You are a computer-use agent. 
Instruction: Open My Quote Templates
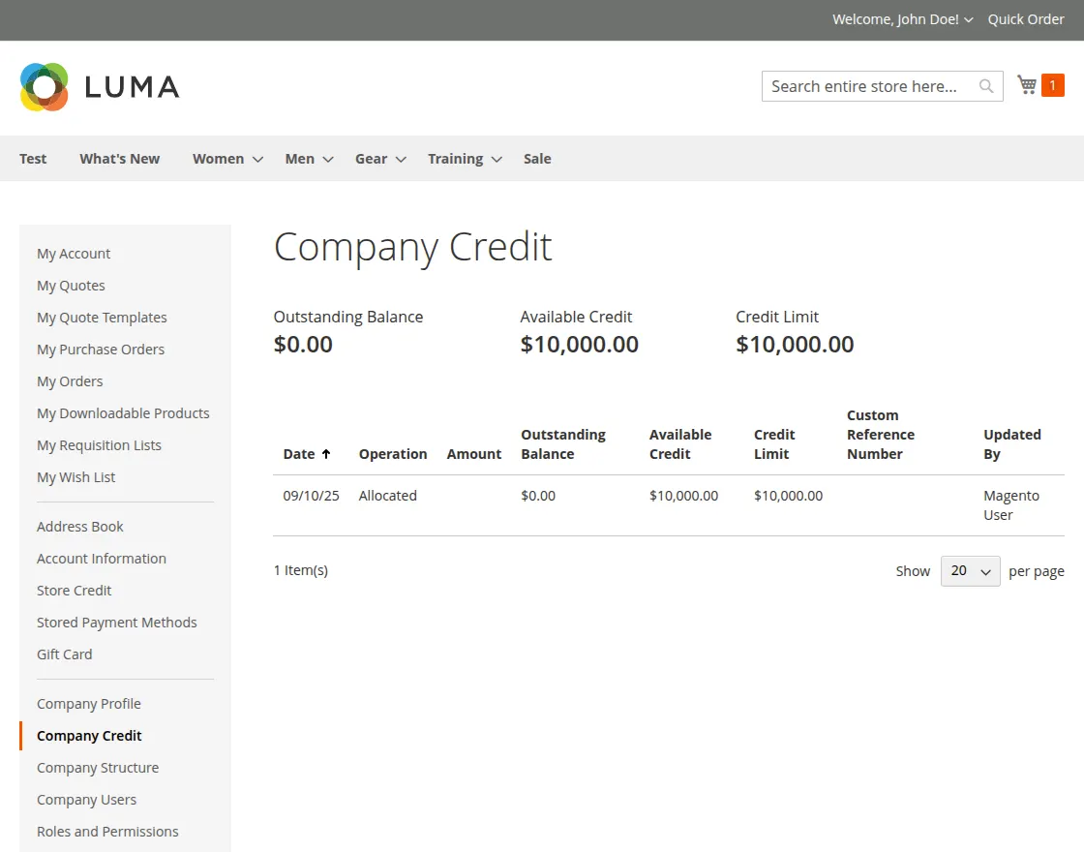(102, 318)
